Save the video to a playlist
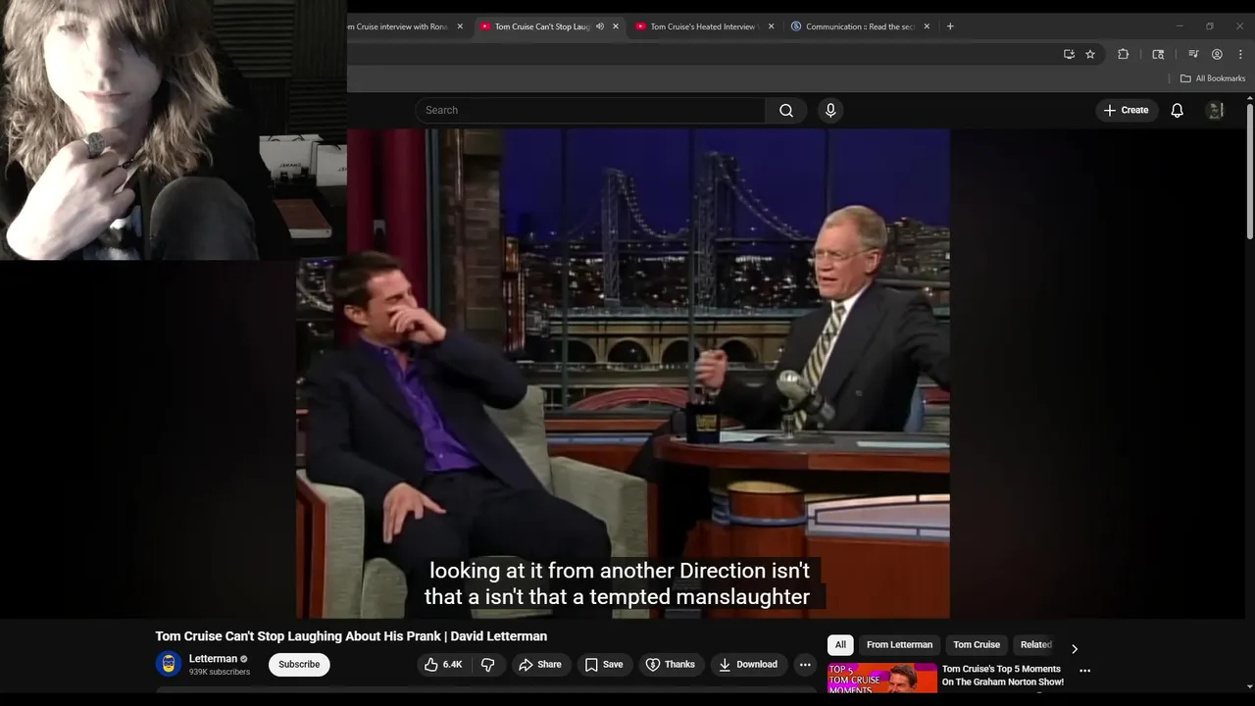The width and height of the screenshot is (1255, 706). [604, 665]
